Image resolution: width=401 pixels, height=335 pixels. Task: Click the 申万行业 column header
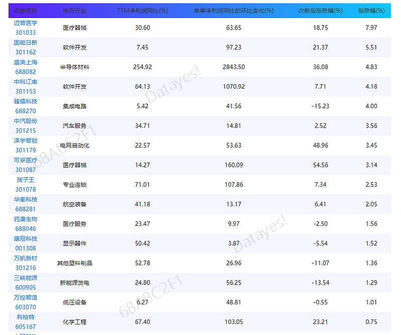pos(74,11)
